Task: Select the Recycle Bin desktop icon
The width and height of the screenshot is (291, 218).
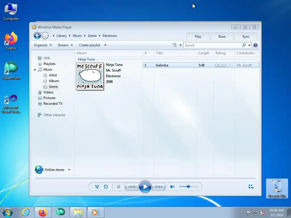Action: coord(277,188)
